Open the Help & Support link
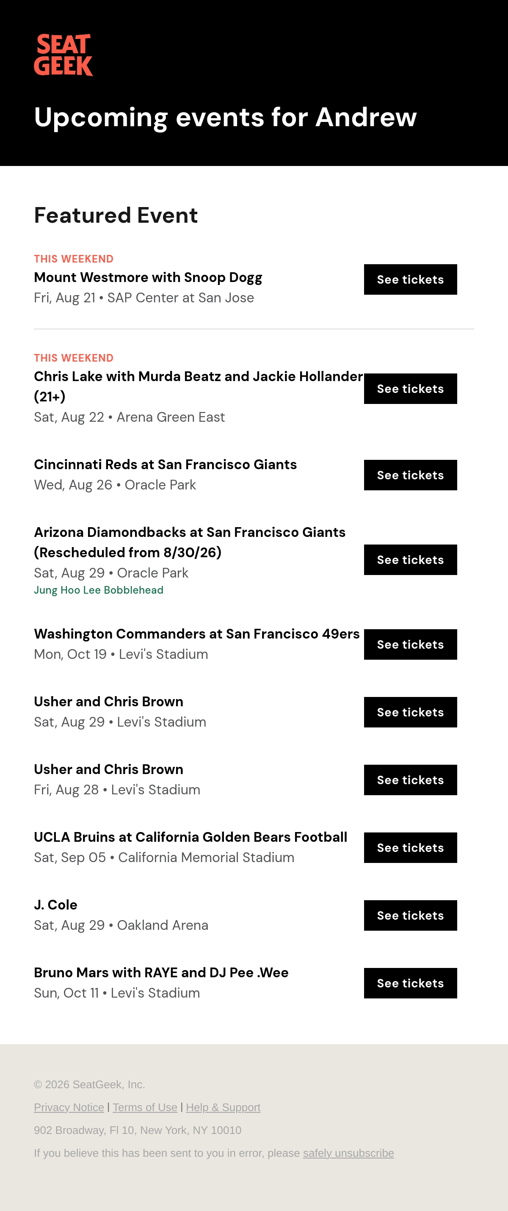Screen dimensions: 508x1211 click(223, 1108)
